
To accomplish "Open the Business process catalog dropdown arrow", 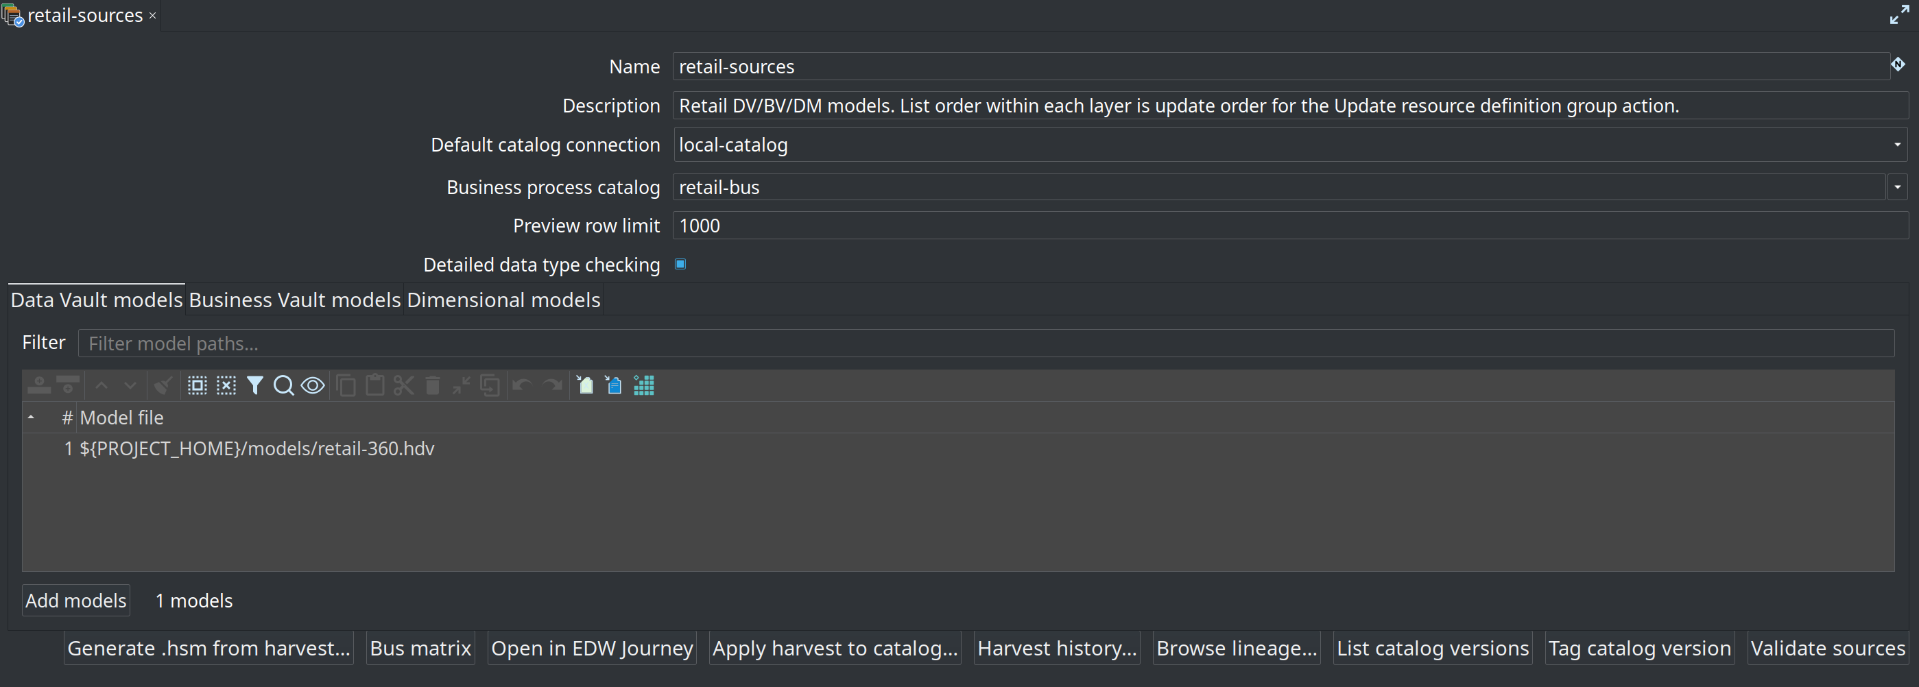I will pyautogui.click(x=1896, y=187).
